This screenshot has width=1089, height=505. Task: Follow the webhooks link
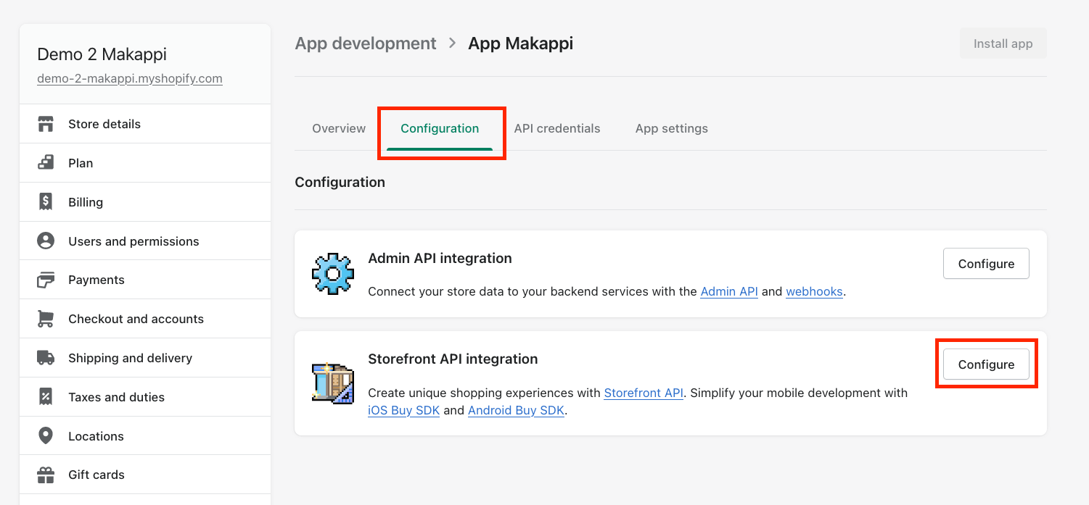click(x=814, y=291)
